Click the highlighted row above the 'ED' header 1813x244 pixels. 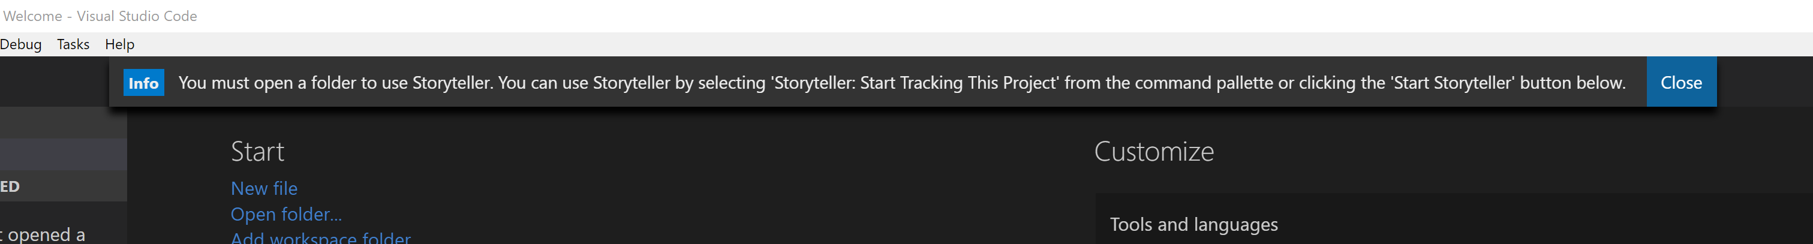(64, 154)
